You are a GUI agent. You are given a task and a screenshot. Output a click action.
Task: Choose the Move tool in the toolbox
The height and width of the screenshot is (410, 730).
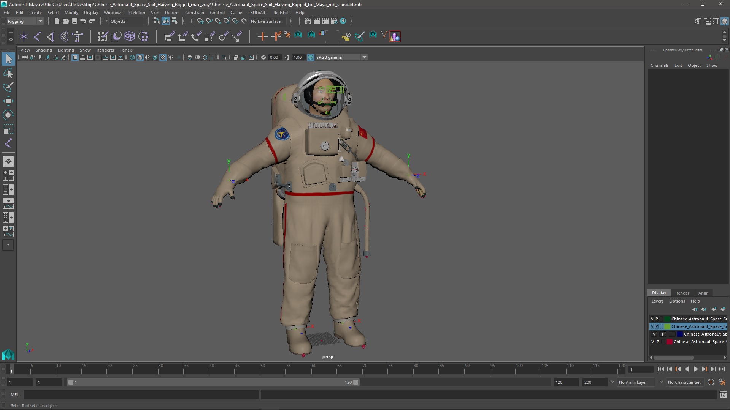coord(8,101)
